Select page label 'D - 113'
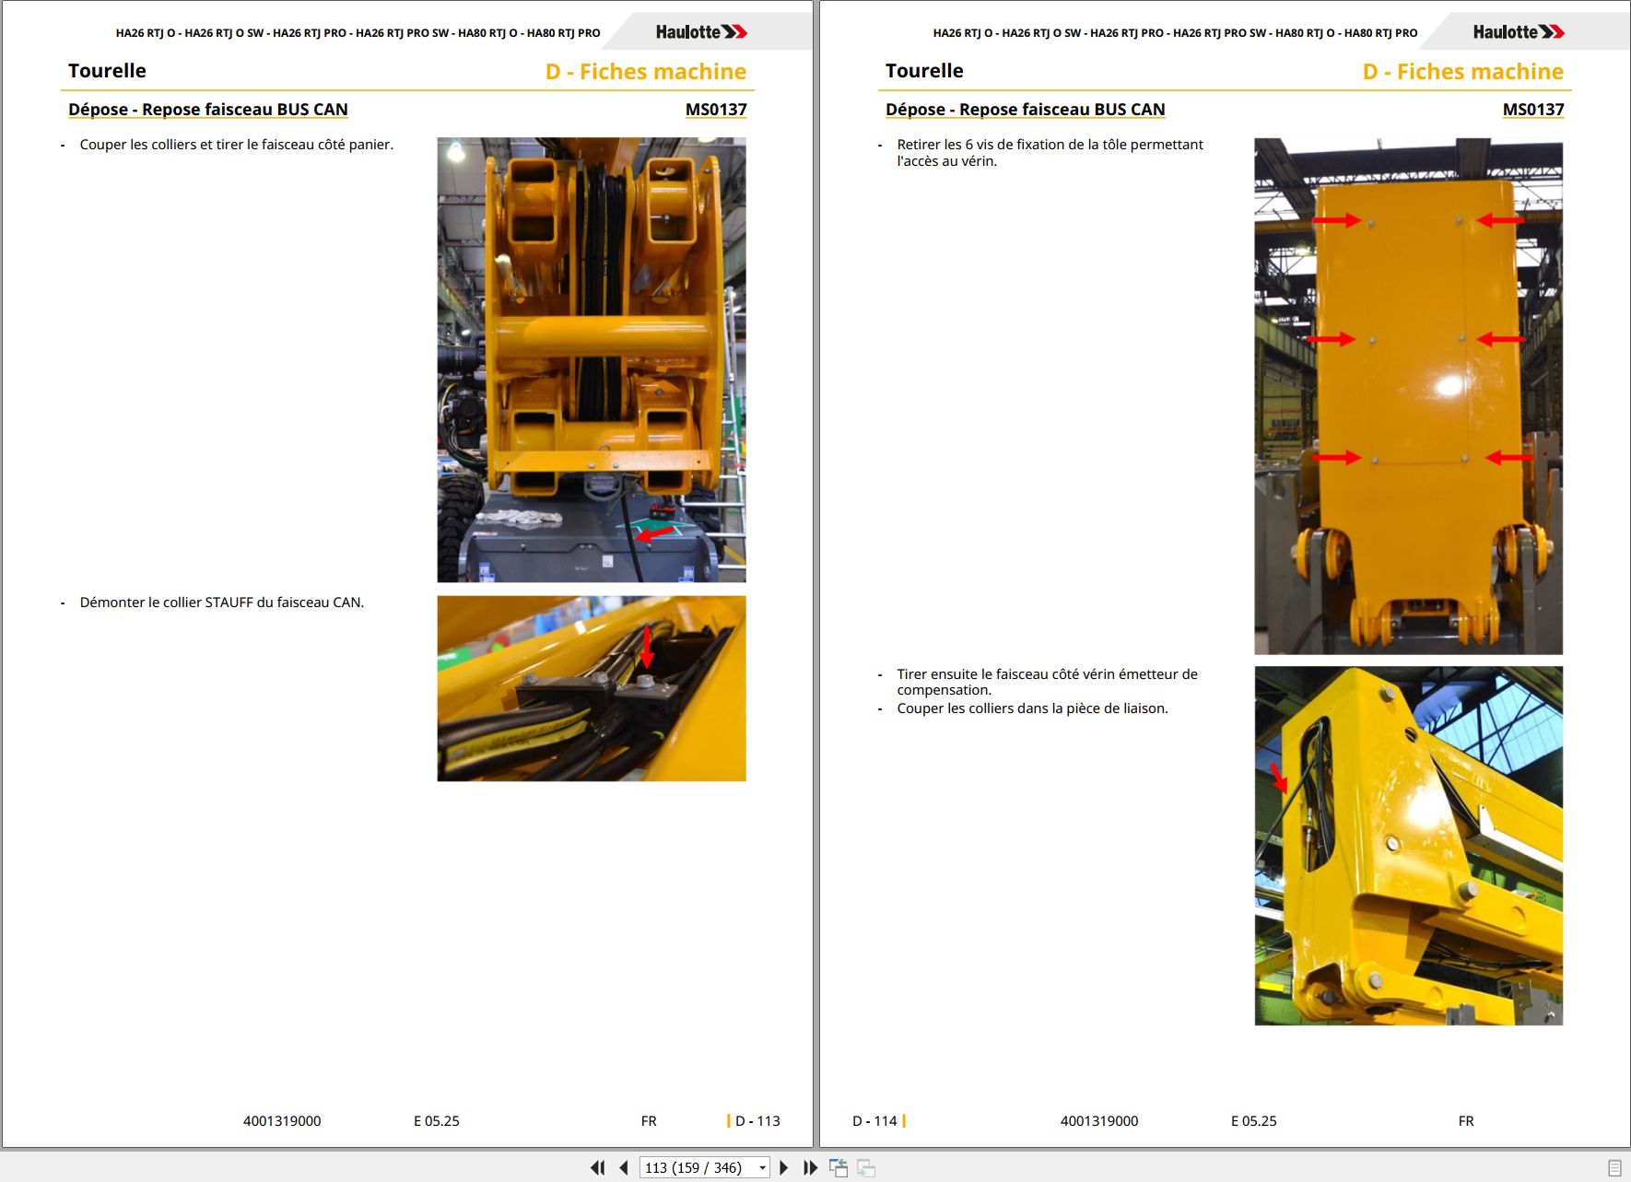This screenshot has width=1631, height=1182. click(757, 1121)
